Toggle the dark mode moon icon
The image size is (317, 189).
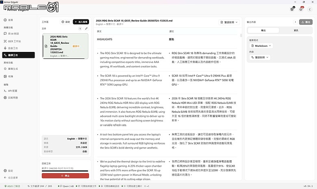(310, 9)
